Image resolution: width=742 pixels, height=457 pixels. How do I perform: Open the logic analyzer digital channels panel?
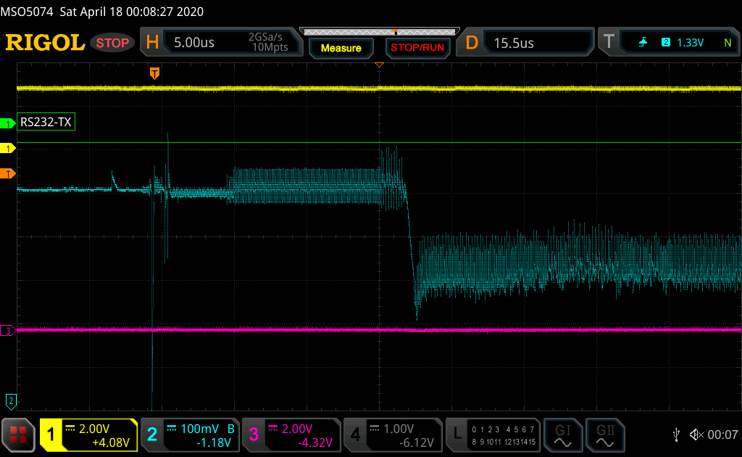point(493,435)
